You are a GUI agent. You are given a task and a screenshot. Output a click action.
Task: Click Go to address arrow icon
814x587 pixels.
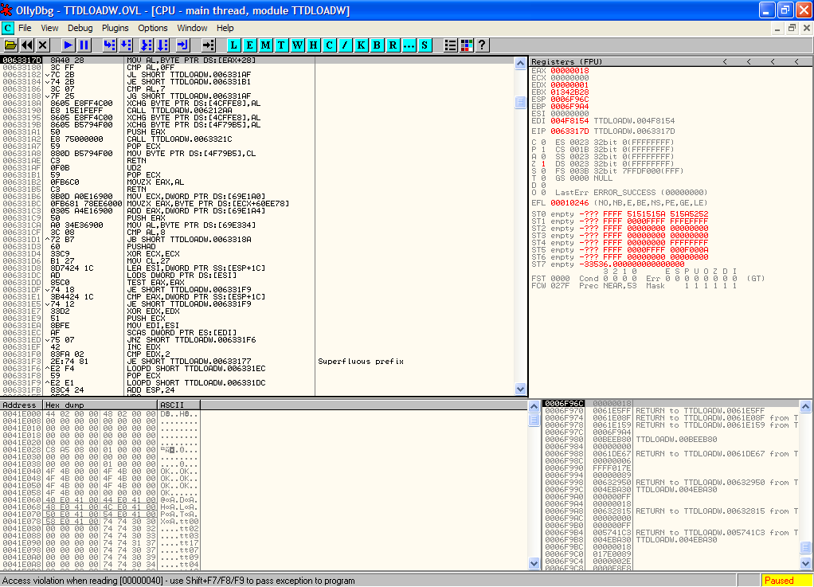(208, 45)
